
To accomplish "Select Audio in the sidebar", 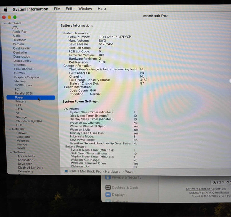I will pos(17,36).
